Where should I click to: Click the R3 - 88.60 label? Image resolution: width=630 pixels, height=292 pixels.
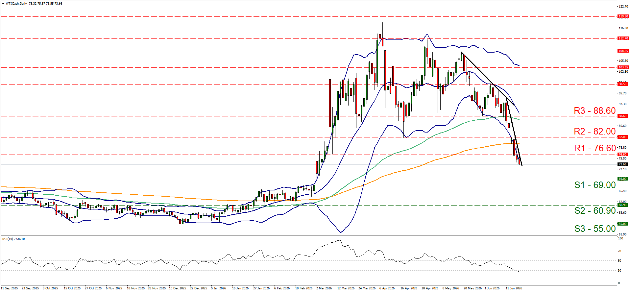click(x=594, y=111)
